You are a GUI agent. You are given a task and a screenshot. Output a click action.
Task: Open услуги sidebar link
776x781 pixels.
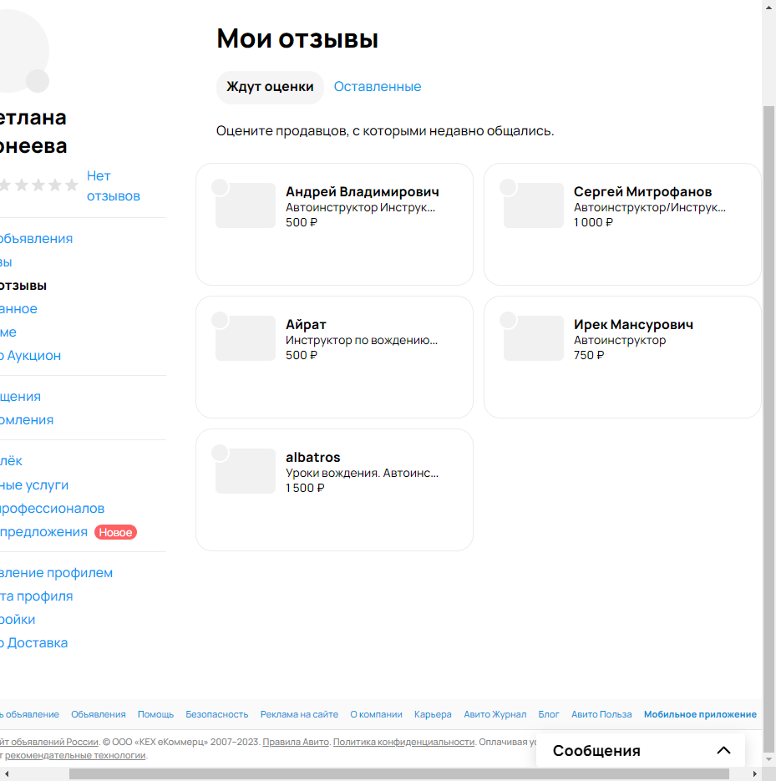click(34, 485)
